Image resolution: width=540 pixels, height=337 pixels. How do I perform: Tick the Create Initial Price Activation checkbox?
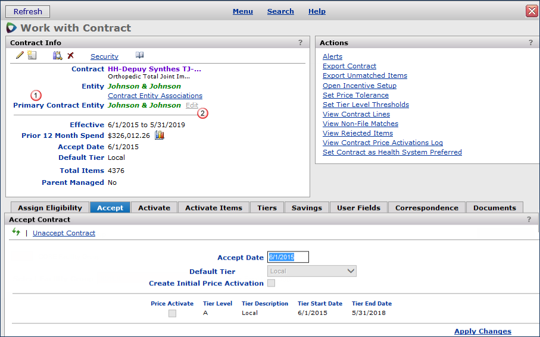[271, 283]
